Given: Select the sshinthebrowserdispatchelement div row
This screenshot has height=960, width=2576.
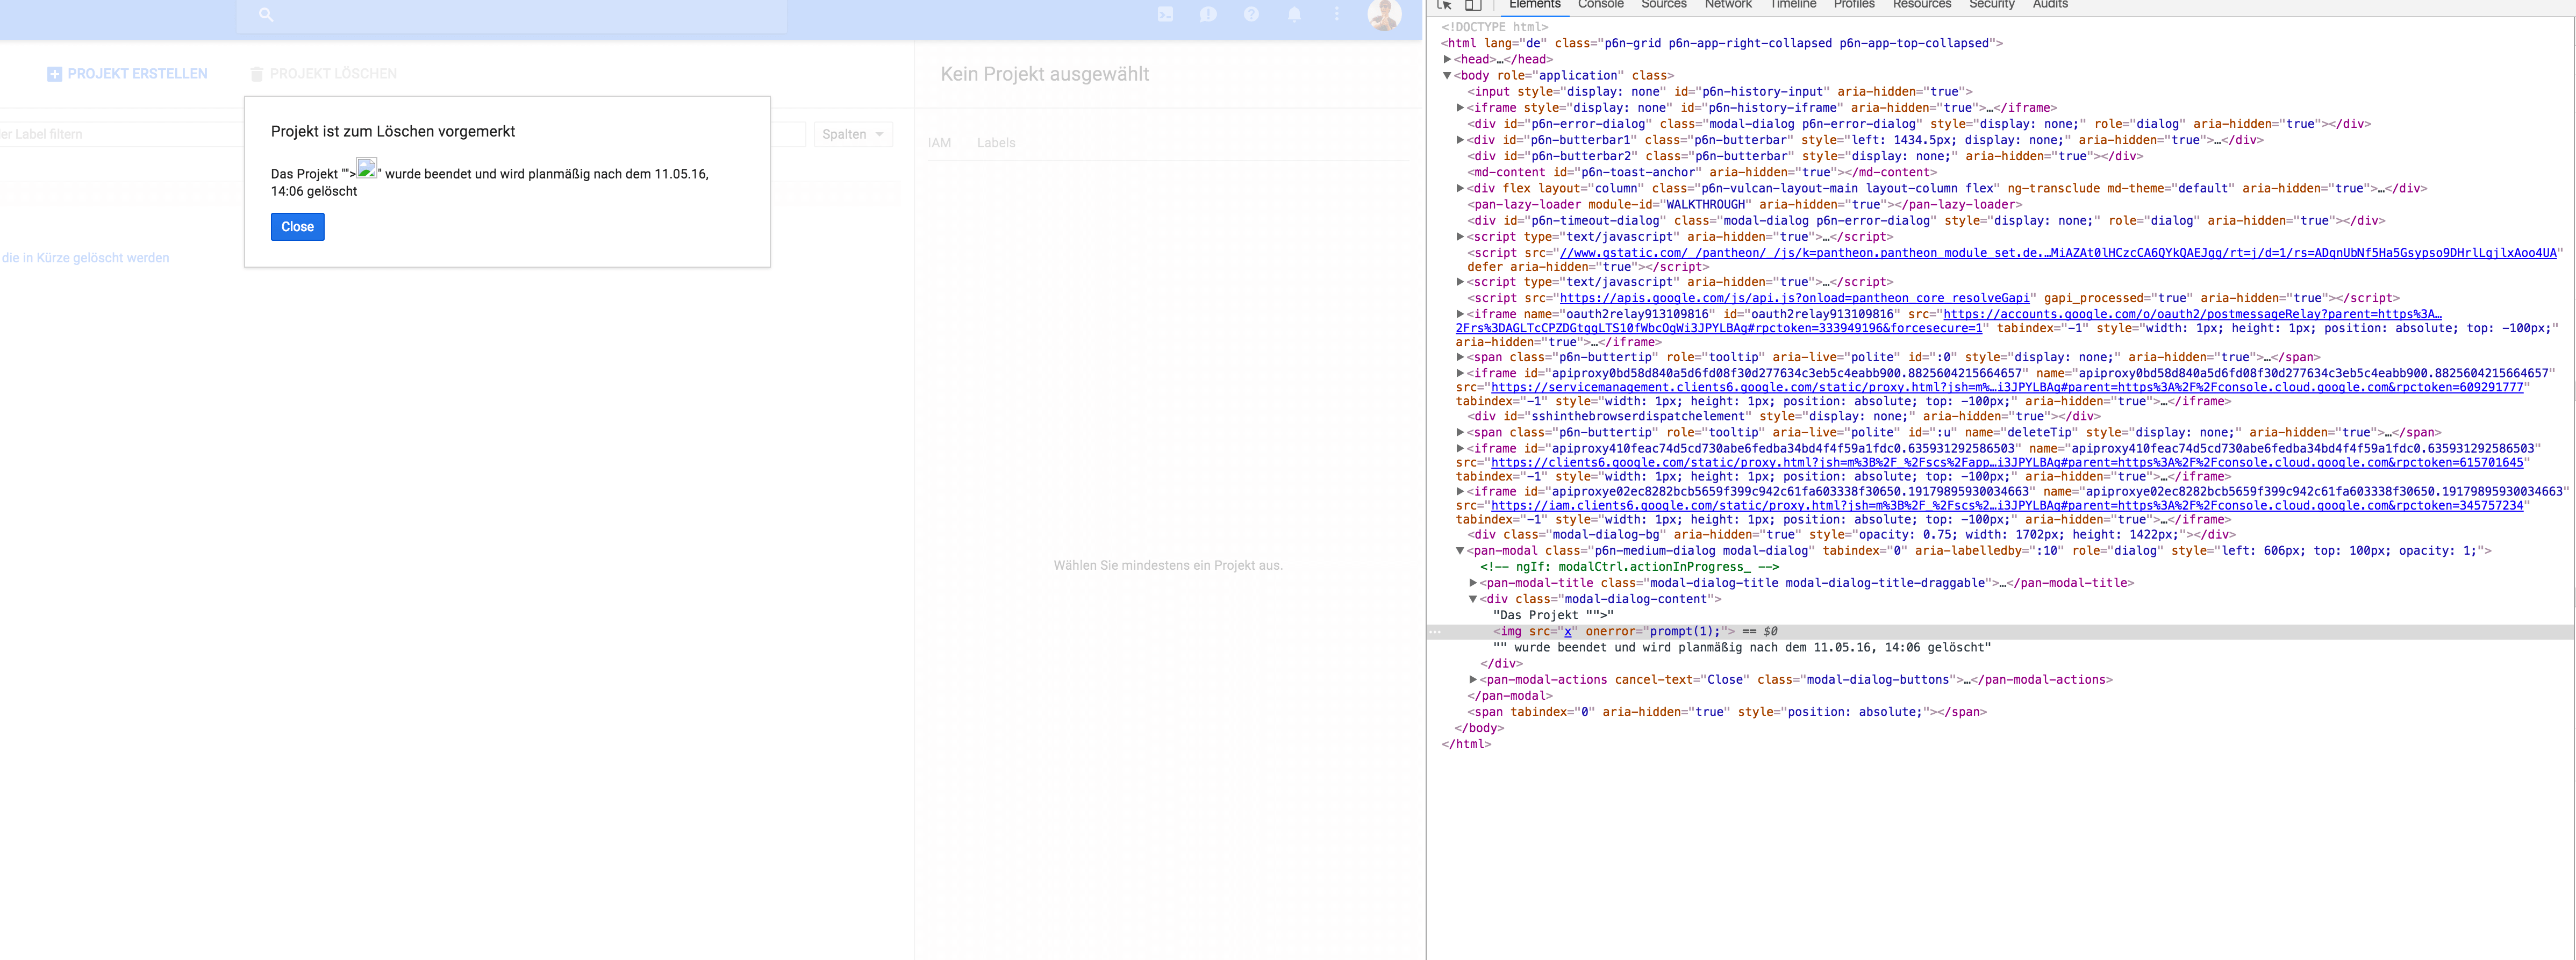Looking at the screenshot, I should [x=1783, y=417].
